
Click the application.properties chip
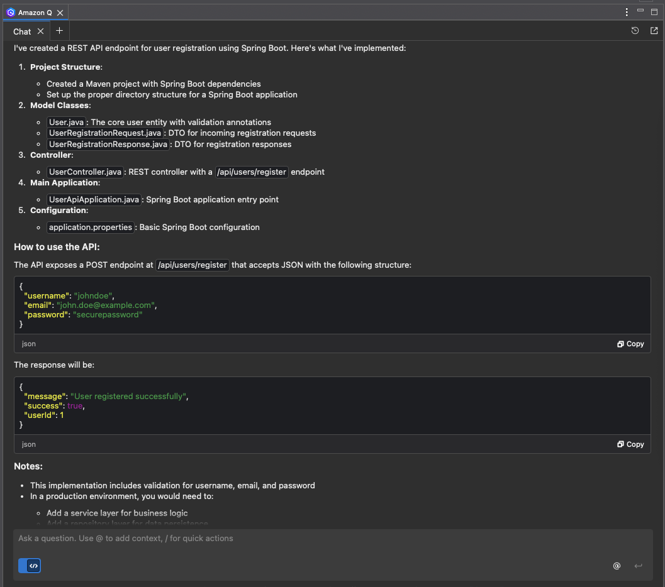90,227
